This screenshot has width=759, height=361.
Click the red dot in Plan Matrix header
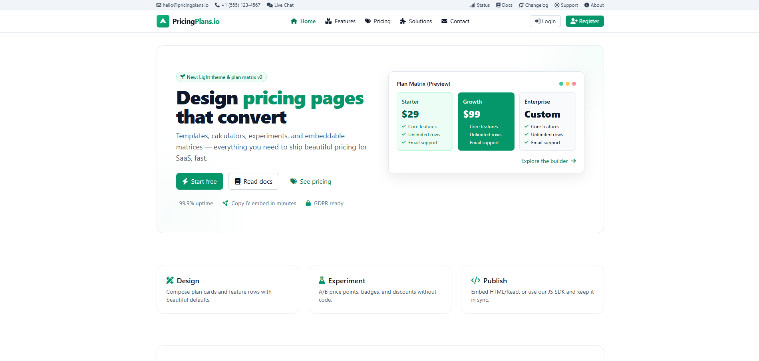tap(574, 84)
